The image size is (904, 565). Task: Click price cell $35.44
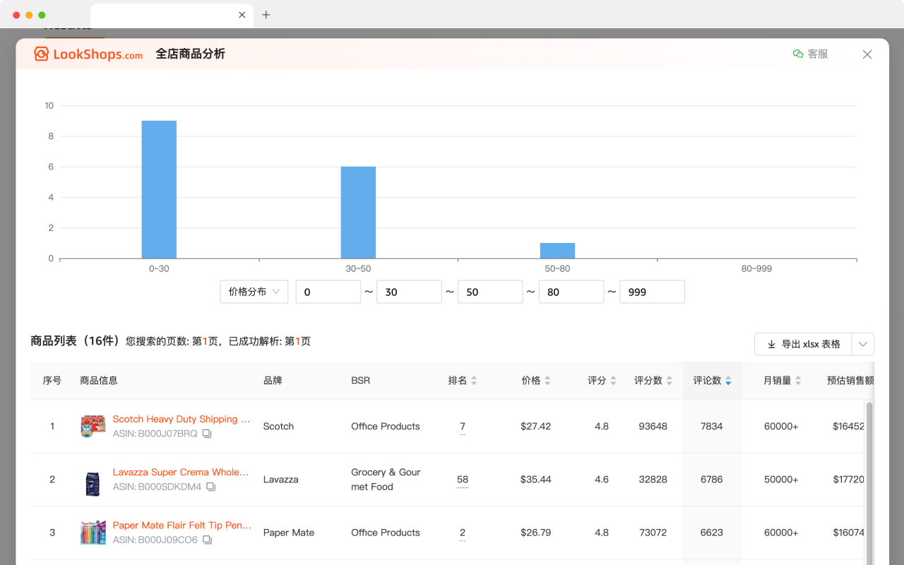click(535, 480)
